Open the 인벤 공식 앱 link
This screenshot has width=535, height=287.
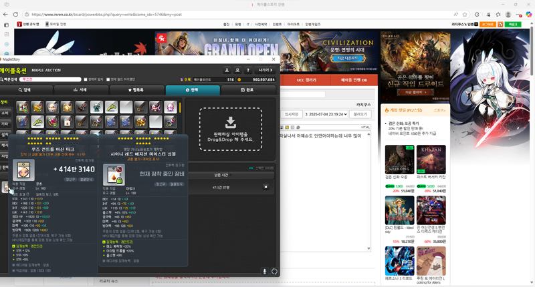pos(28,24)
